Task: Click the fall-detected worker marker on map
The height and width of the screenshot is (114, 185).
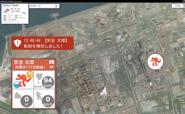Action: tap(155, 61)
